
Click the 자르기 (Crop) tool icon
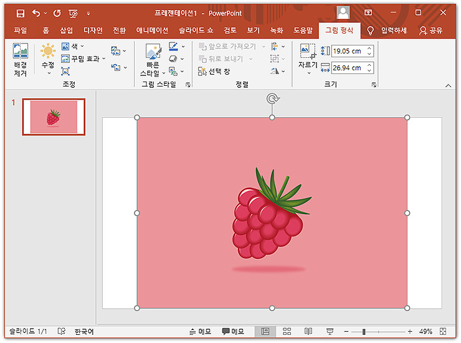coord(308,51)
